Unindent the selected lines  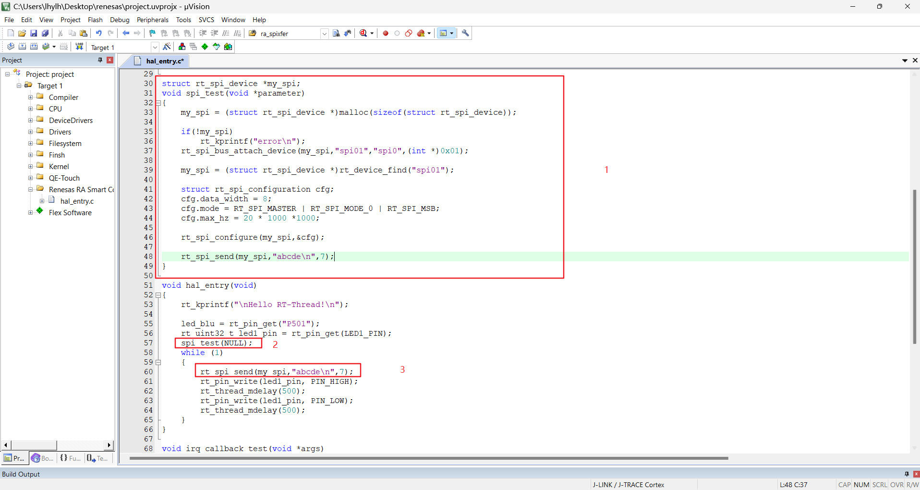point(214,33)
